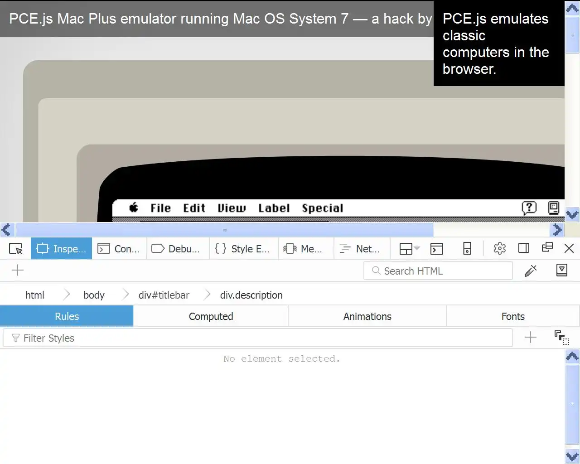
Task: Collapse the sidebar pane icon
Action: (x=561, y=270)
